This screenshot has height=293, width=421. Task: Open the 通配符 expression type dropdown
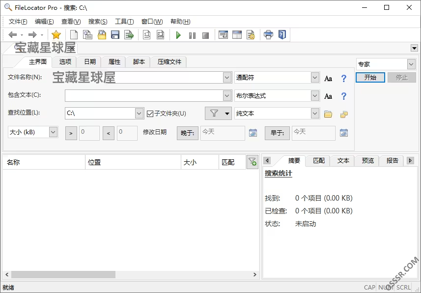tap(315, 77)
